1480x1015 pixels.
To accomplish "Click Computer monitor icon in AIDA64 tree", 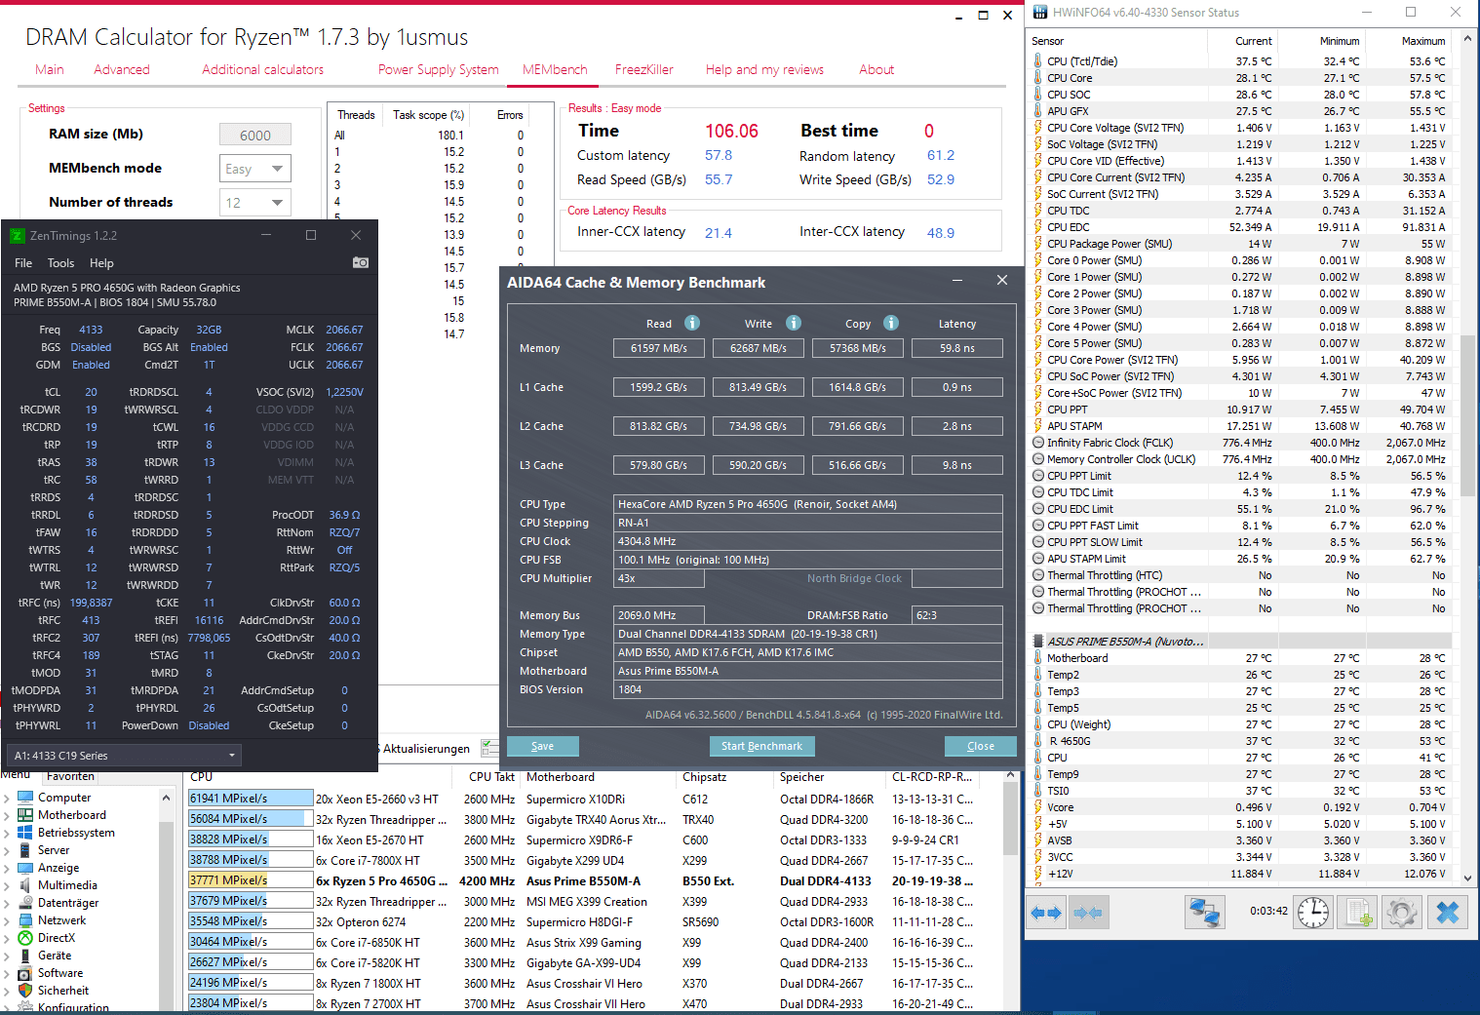I will pyautogui.click(x=25, y=798).
